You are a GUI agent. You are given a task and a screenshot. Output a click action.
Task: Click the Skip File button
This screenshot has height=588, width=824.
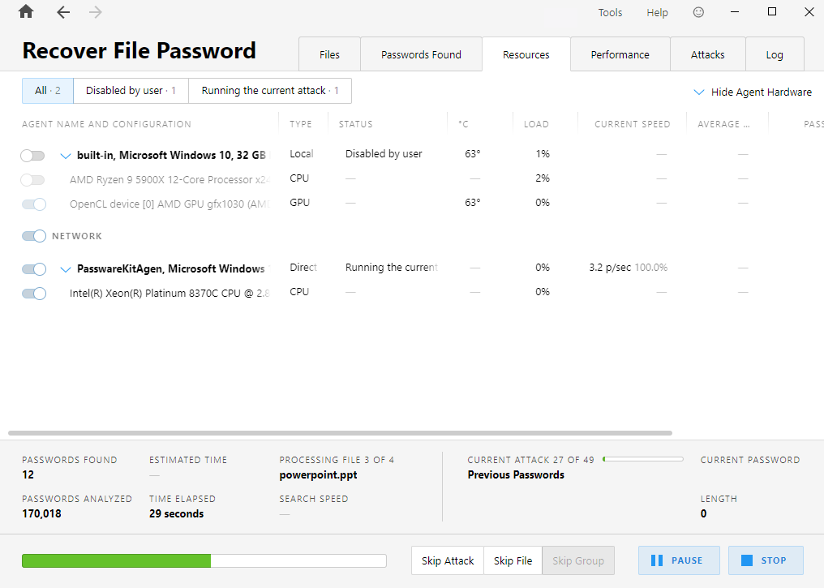pos(513,560)
